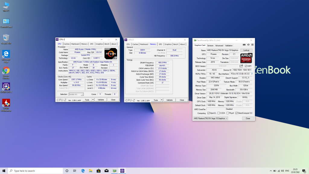Viewport: 309px width, 174px height.
Task: Click Lookup button in GPU-Z
Action: tap(246, 50)
